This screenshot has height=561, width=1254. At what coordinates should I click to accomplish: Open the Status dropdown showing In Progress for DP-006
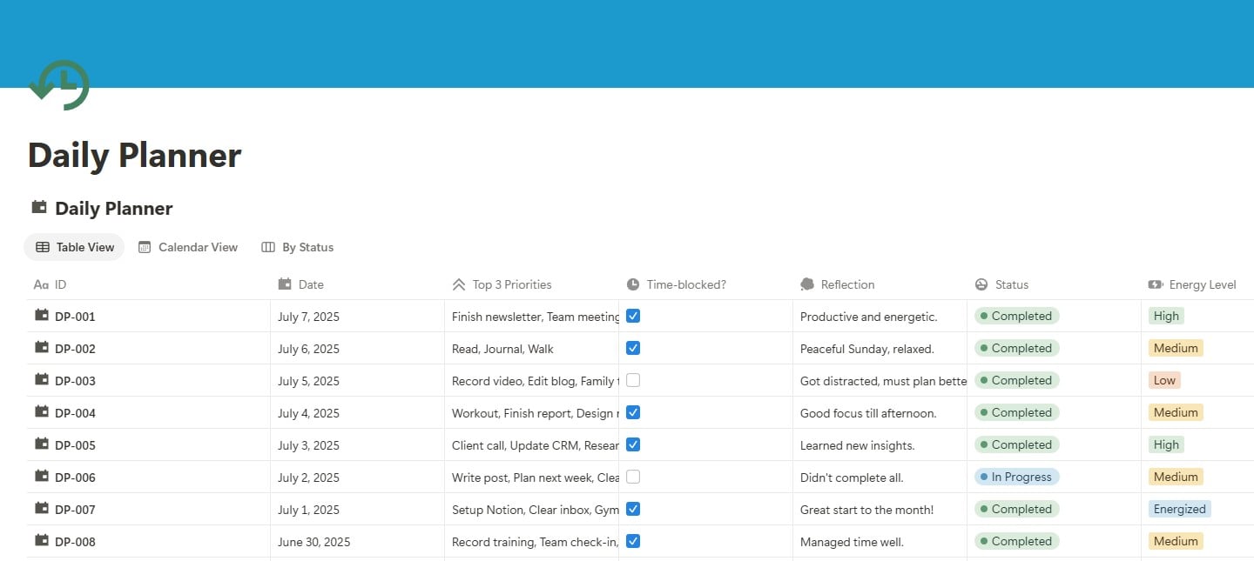point(1016,477)
